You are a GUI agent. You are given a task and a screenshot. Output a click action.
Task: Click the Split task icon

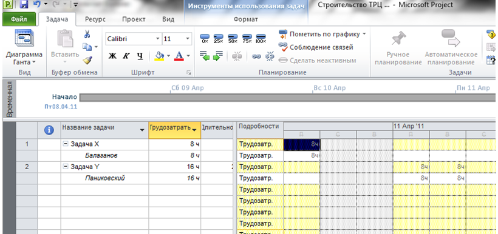pos(237,56)
